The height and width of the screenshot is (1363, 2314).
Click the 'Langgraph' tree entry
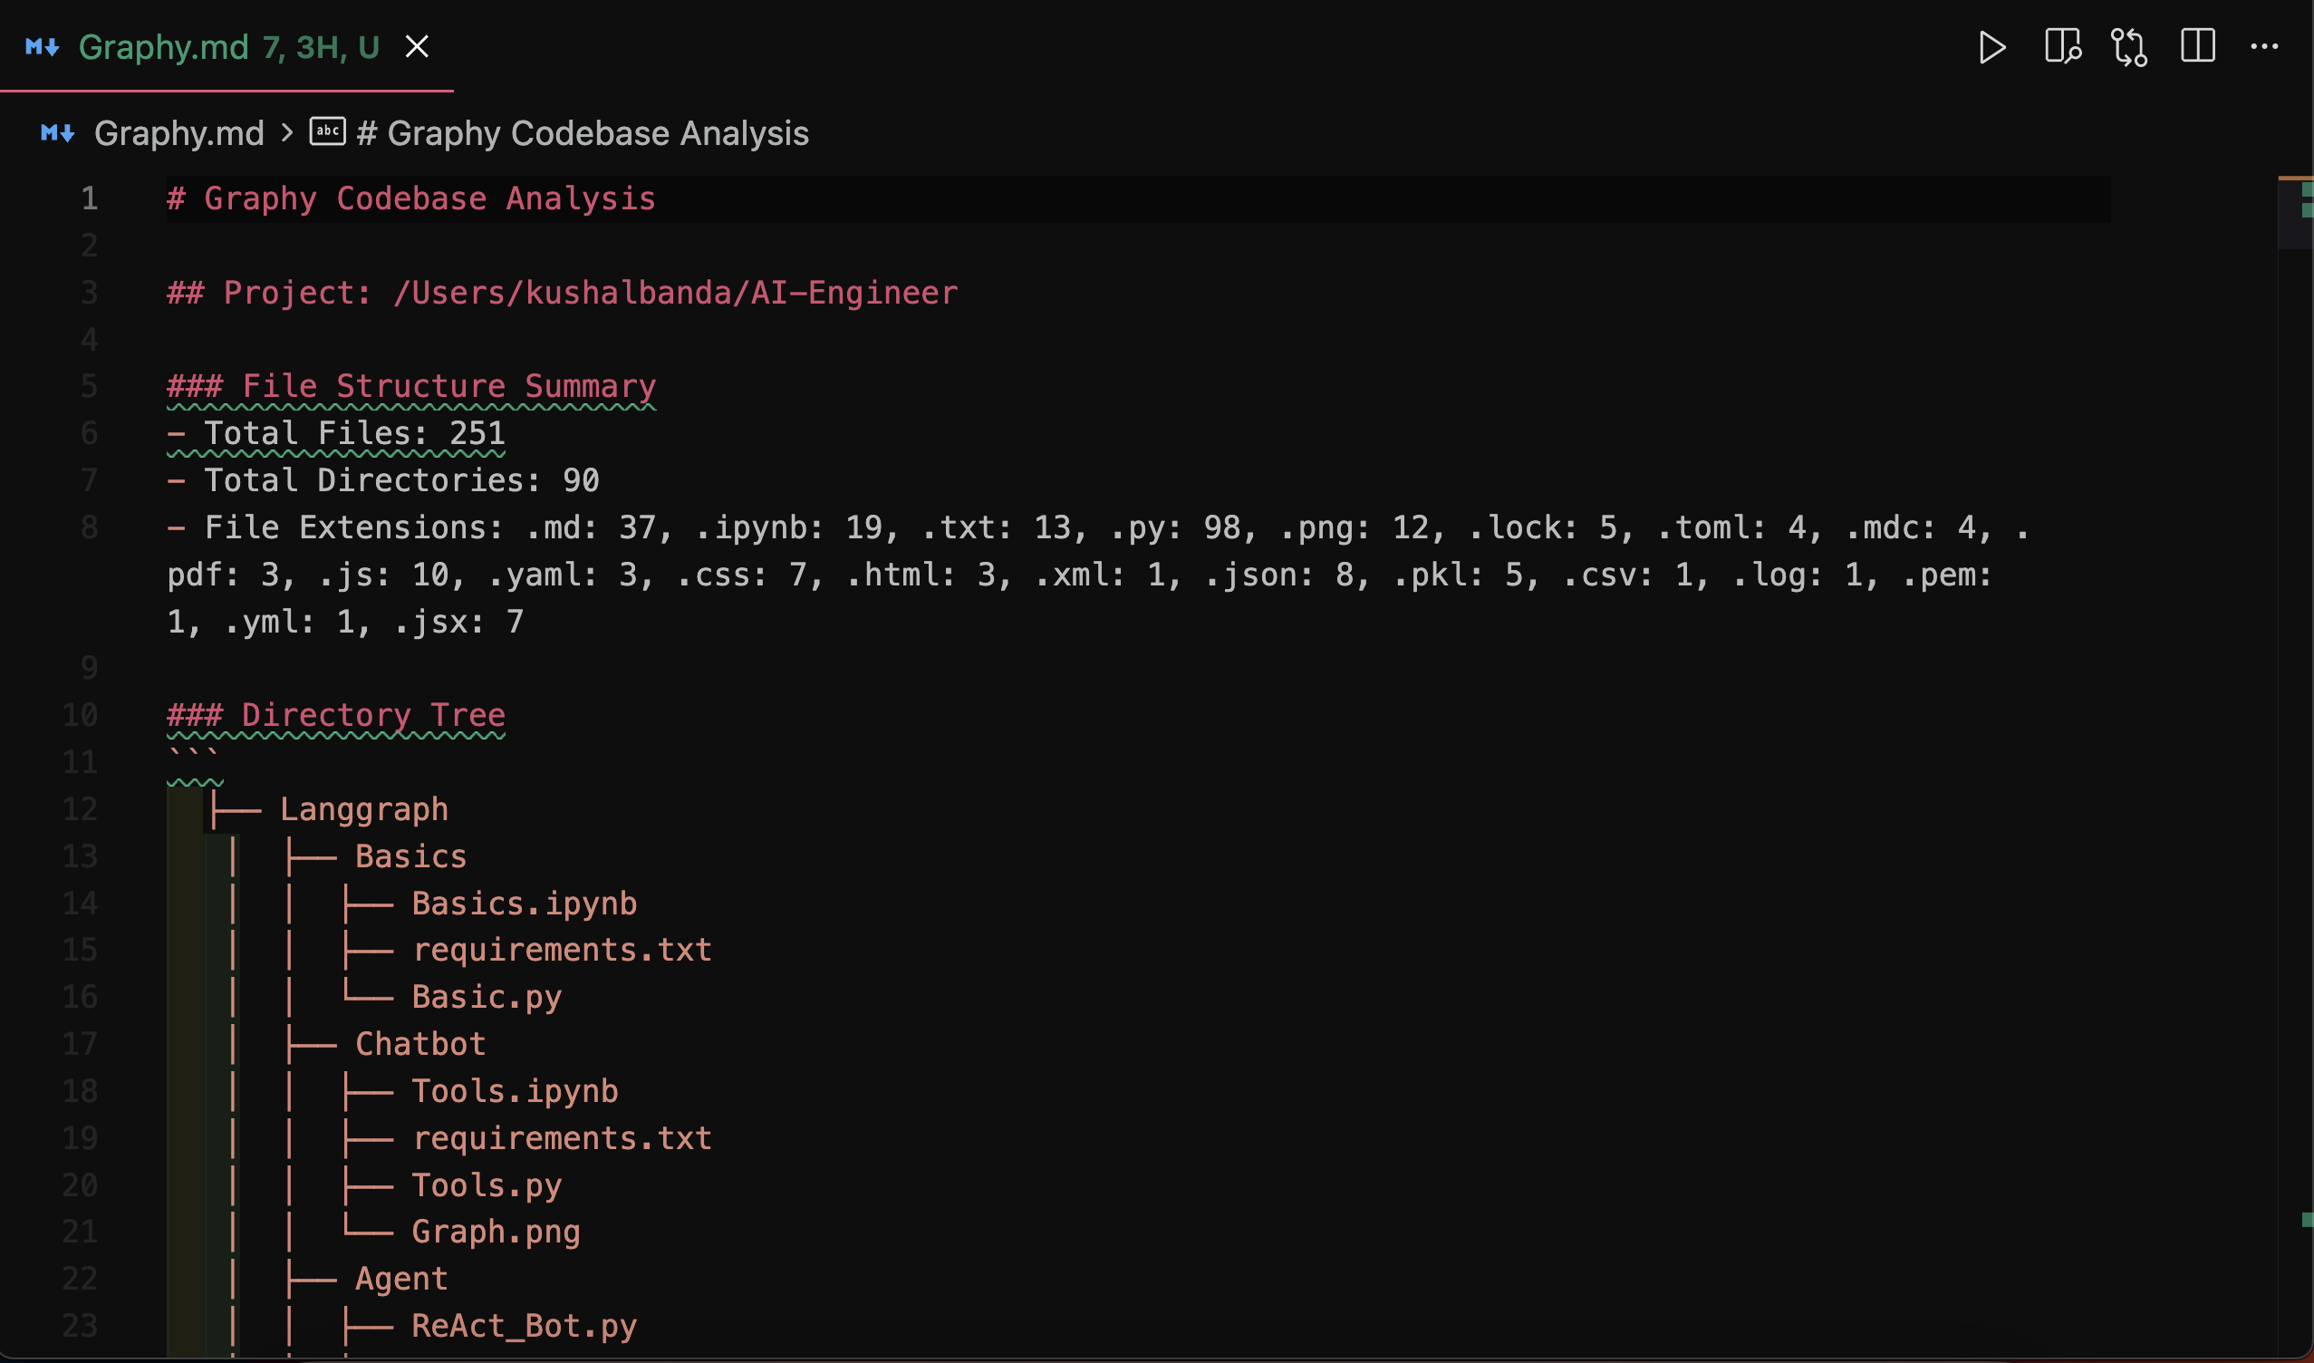point(363,809)
